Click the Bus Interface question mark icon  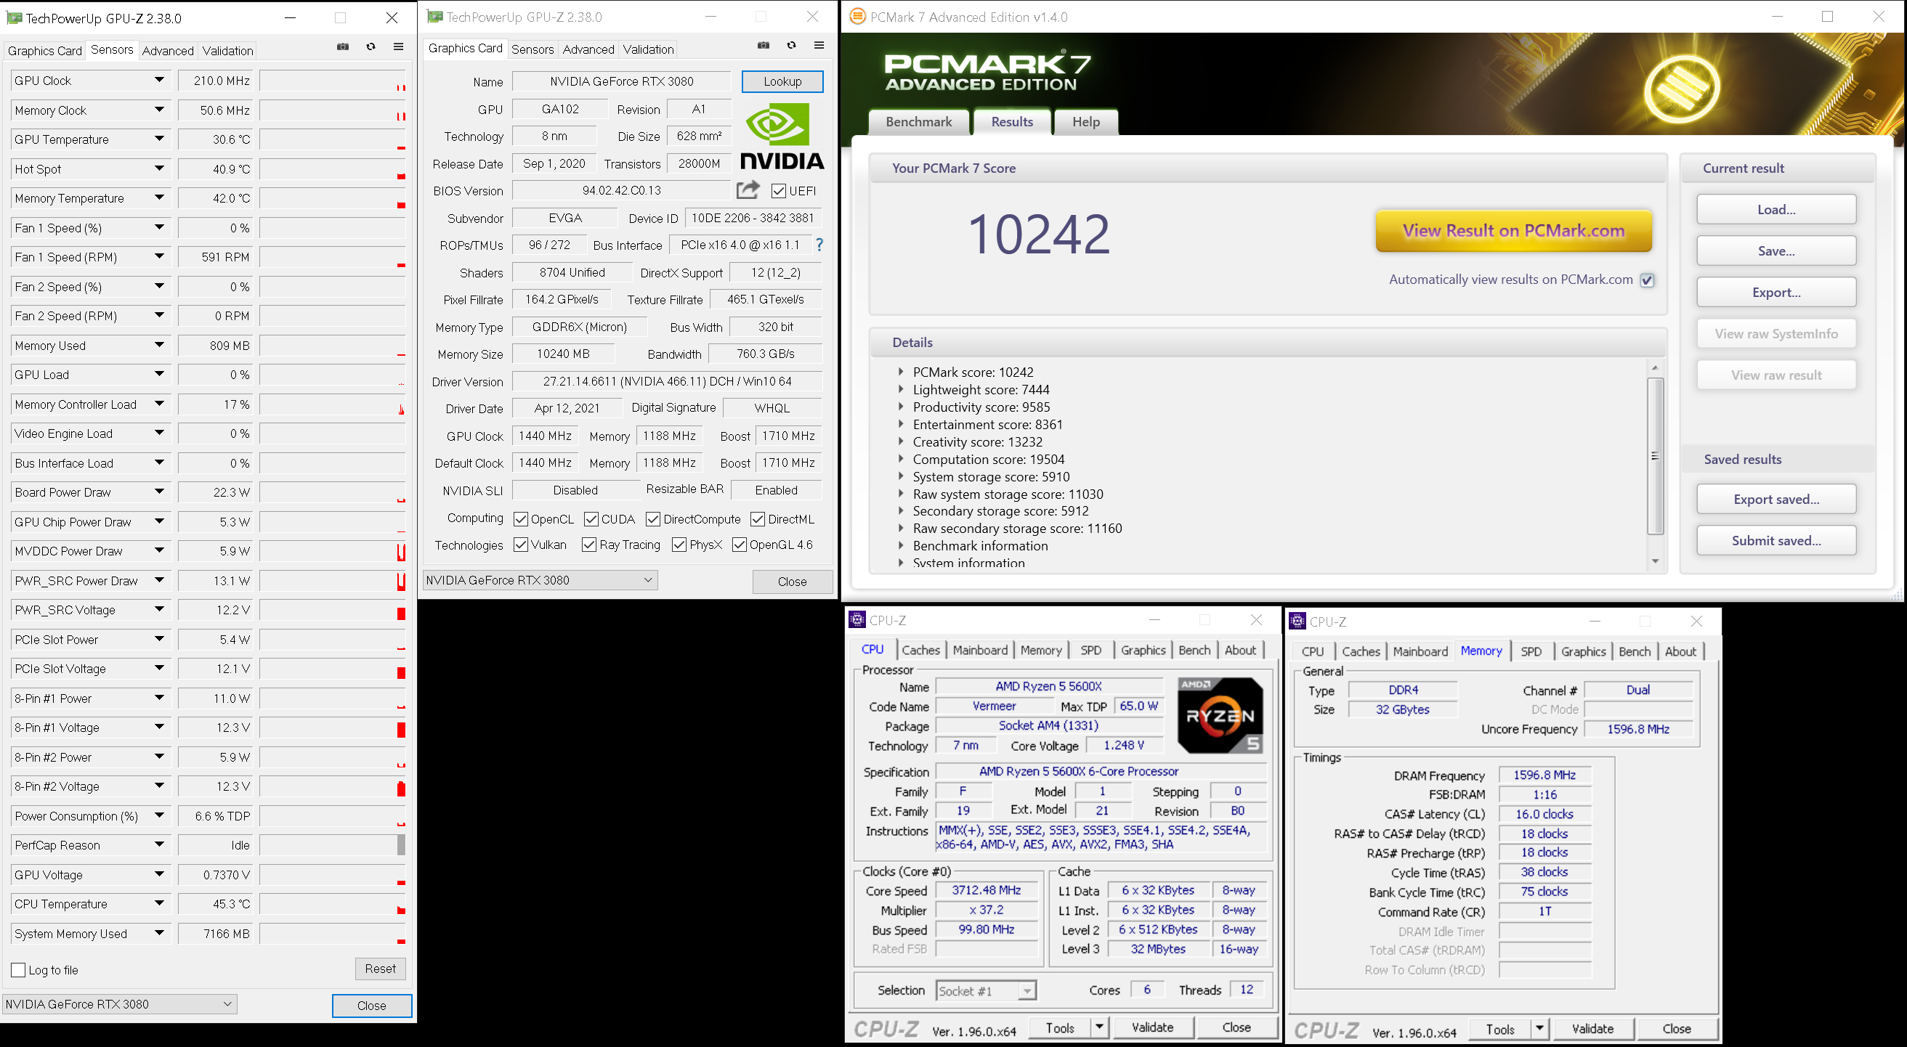(819, 244)
